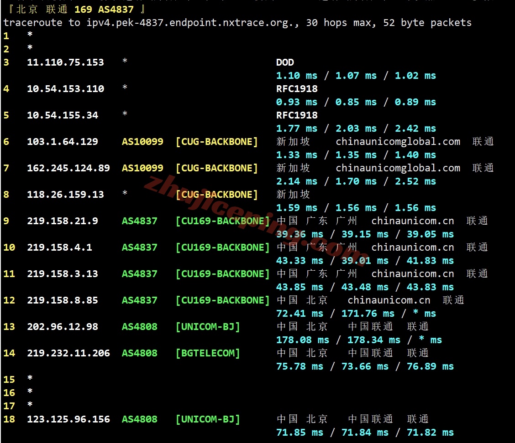Click IP address 219.158.4.1
Viewport: 515px width, 443px height.
point(59,247)
